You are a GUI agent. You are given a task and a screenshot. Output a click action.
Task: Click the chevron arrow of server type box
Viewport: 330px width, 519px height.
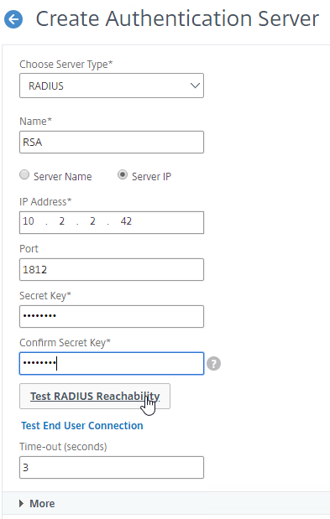[x=195, y=86]
